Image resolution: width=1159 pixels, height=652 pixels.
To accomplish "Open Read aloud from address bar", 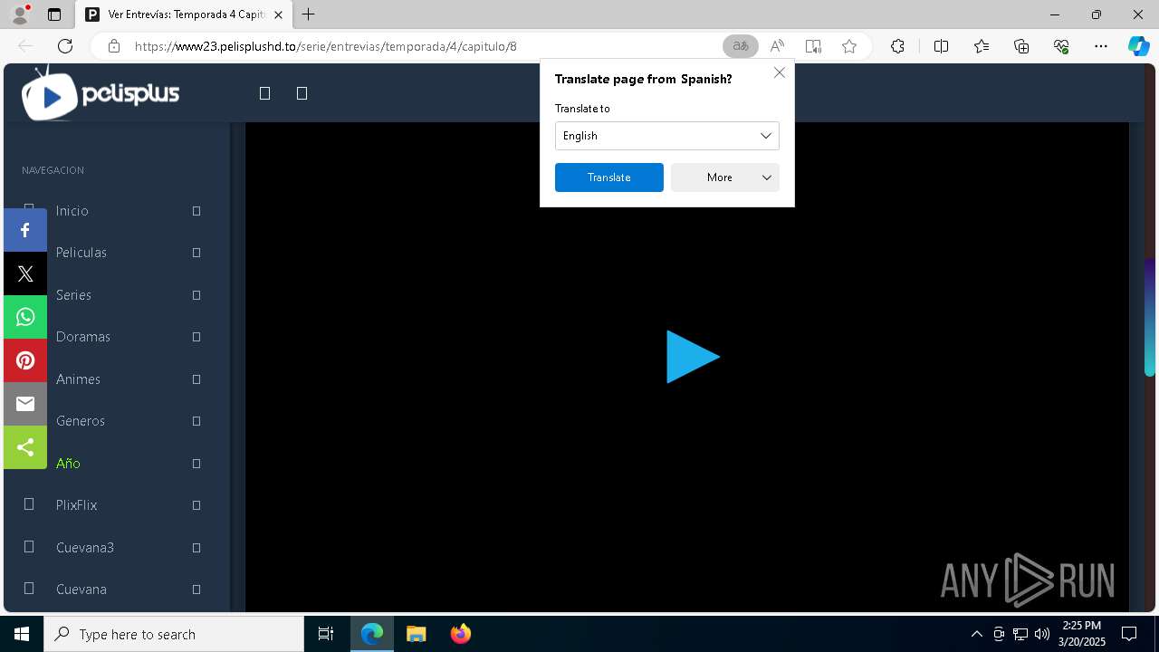I will (x=777, y=46).
